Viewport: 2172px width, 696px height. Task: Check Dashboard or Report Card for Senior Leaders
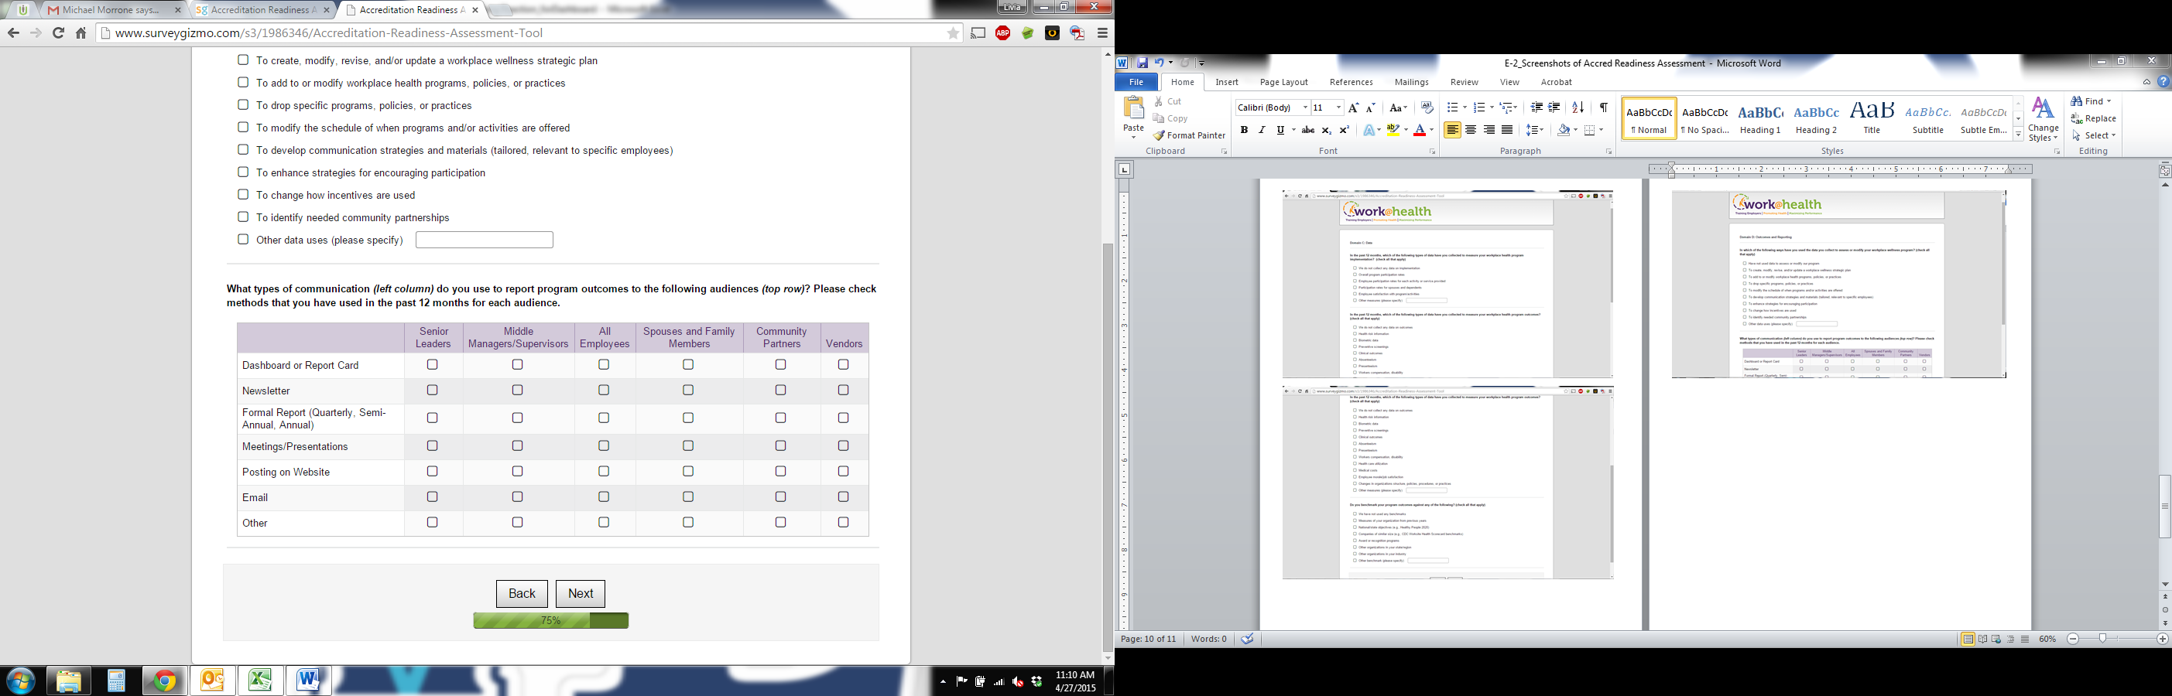tap(433, 365)
